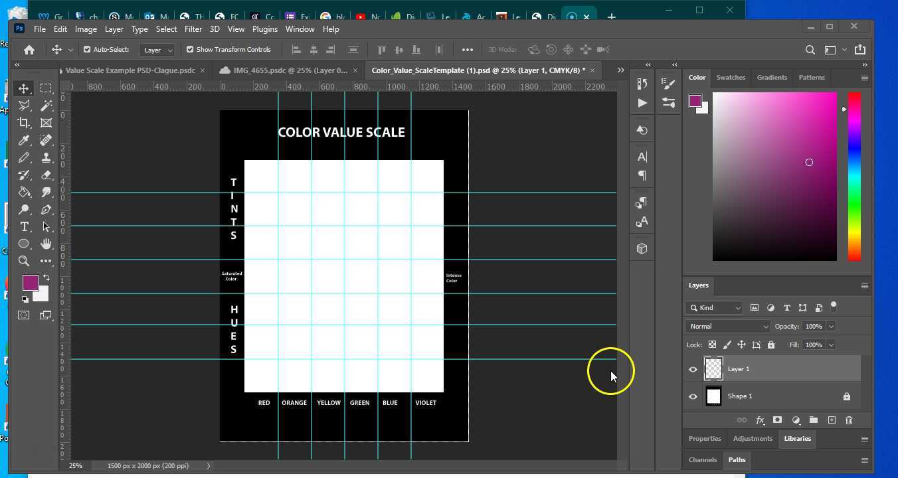This screenshot has width=898, height=478.
Task: Expand the layer Opacity dropdown arrow
Action: (x=831, y=327)
